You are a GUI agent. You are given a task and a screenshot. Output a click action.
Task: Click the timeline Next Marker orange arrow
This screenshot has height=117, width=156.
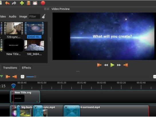15,77
